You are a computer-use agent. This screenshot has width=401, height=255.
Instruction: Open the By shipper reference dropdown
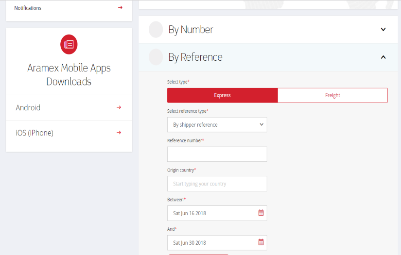[x=217, y=125]
